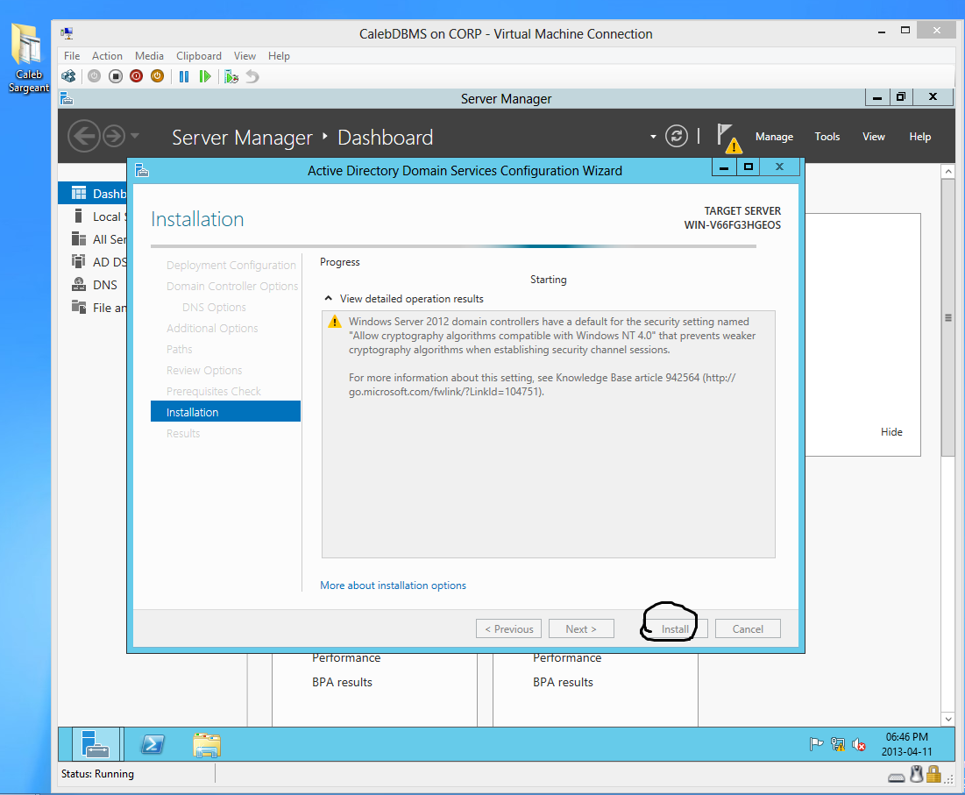Click the Previous button

508,628
